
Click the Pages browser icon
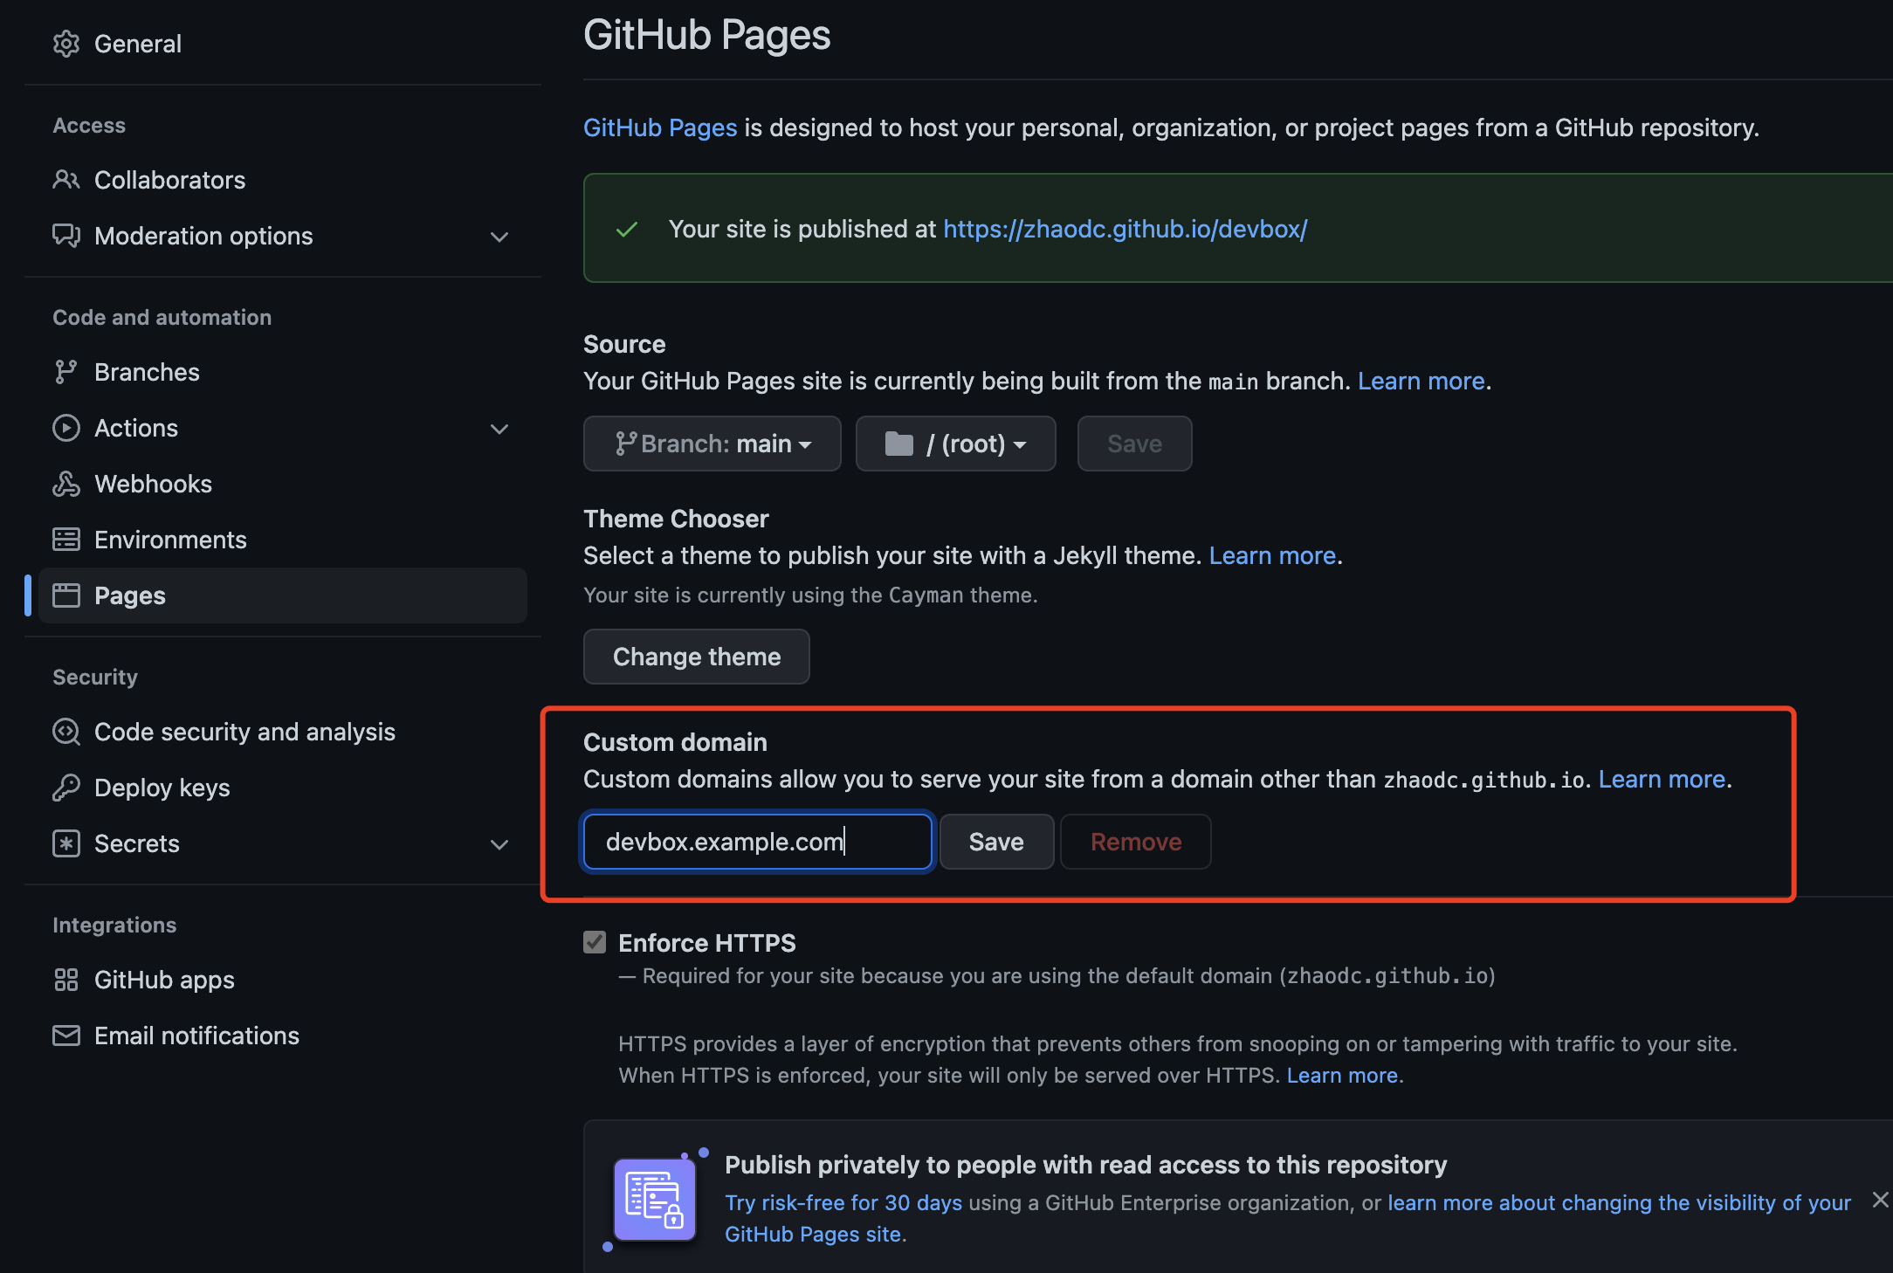click(x=66, y=595)
